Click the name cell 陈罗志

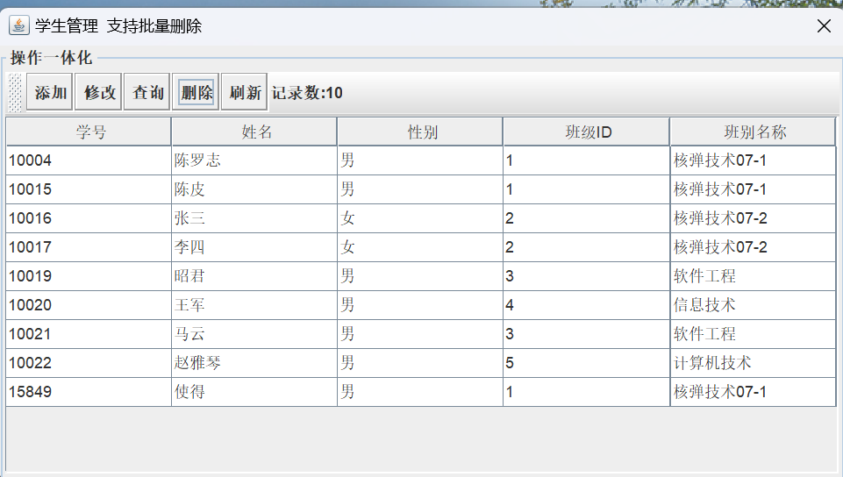point(254,160)
